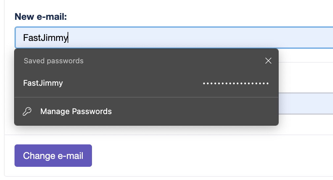The height and width of the screenshot is (180, 333).
Task: Click the "Manage Passwords" label text
Action: (76, 111)
